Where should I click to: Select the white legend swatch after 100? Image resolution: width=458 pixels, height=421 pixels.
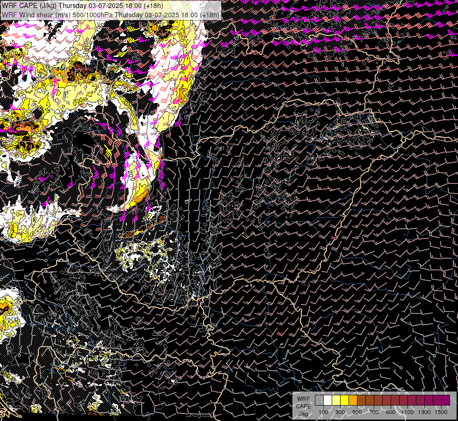tap(328, 400)
